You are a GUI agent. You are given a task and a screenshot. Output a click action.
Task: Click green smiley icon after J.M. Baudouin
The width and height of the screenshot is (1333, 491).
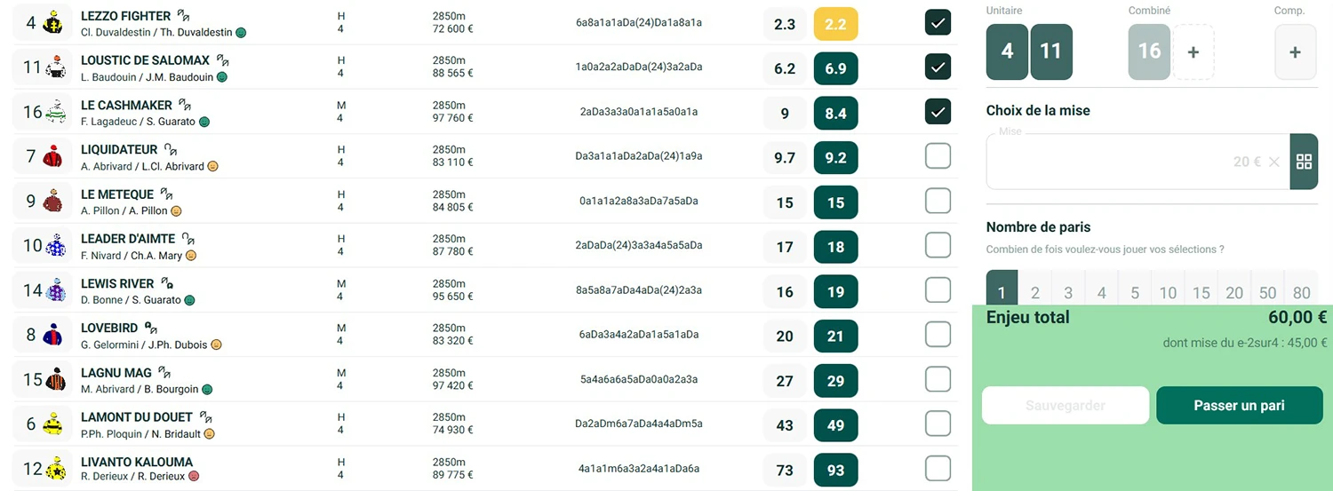point(222,77)
